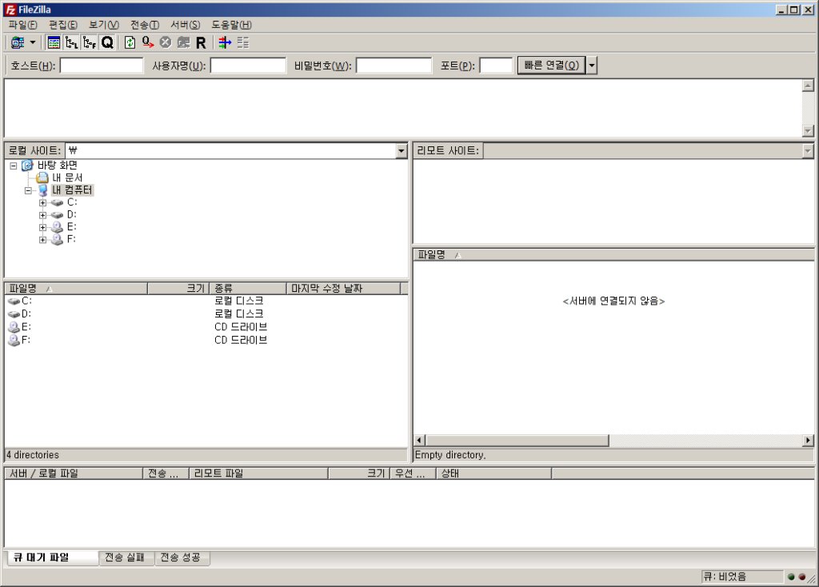Refresh the file and folder lists
The width and height of the screenshot is (819, 587).
point(130,42)
